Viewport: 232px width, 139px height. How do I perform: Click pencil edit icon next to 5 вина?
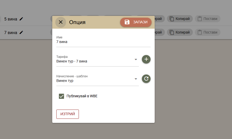pos(21,19)
